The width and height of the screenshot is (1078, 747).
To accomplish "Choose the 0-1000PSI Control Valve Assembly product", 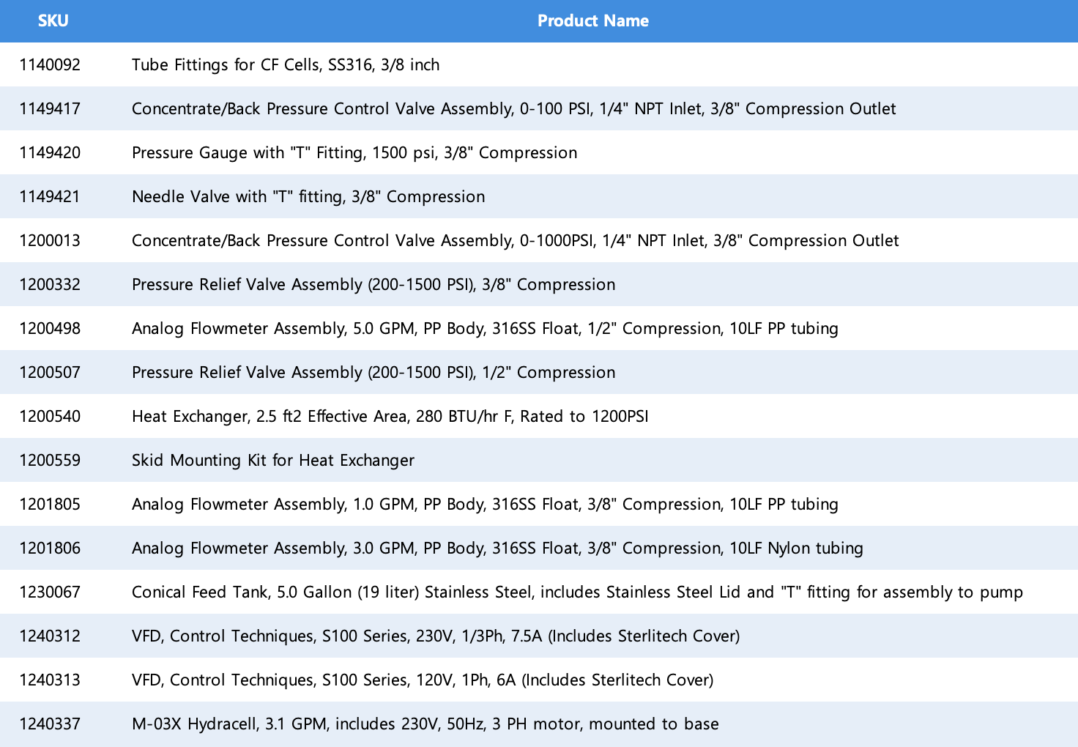I will [x=515, y=240].
